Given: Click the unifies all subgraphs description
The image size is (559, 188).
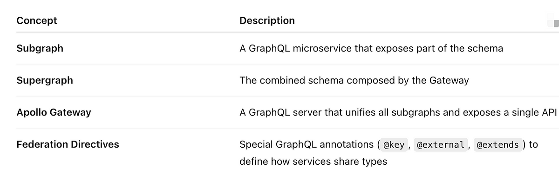Looking at the screenshot, I should (x=399, y=112).
